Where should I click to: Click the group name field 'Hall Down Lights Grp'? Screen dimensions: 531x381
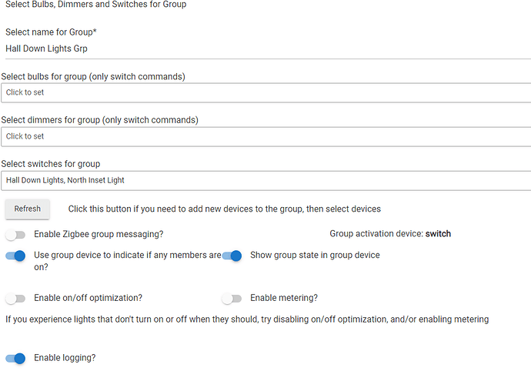tap(265, 48)
